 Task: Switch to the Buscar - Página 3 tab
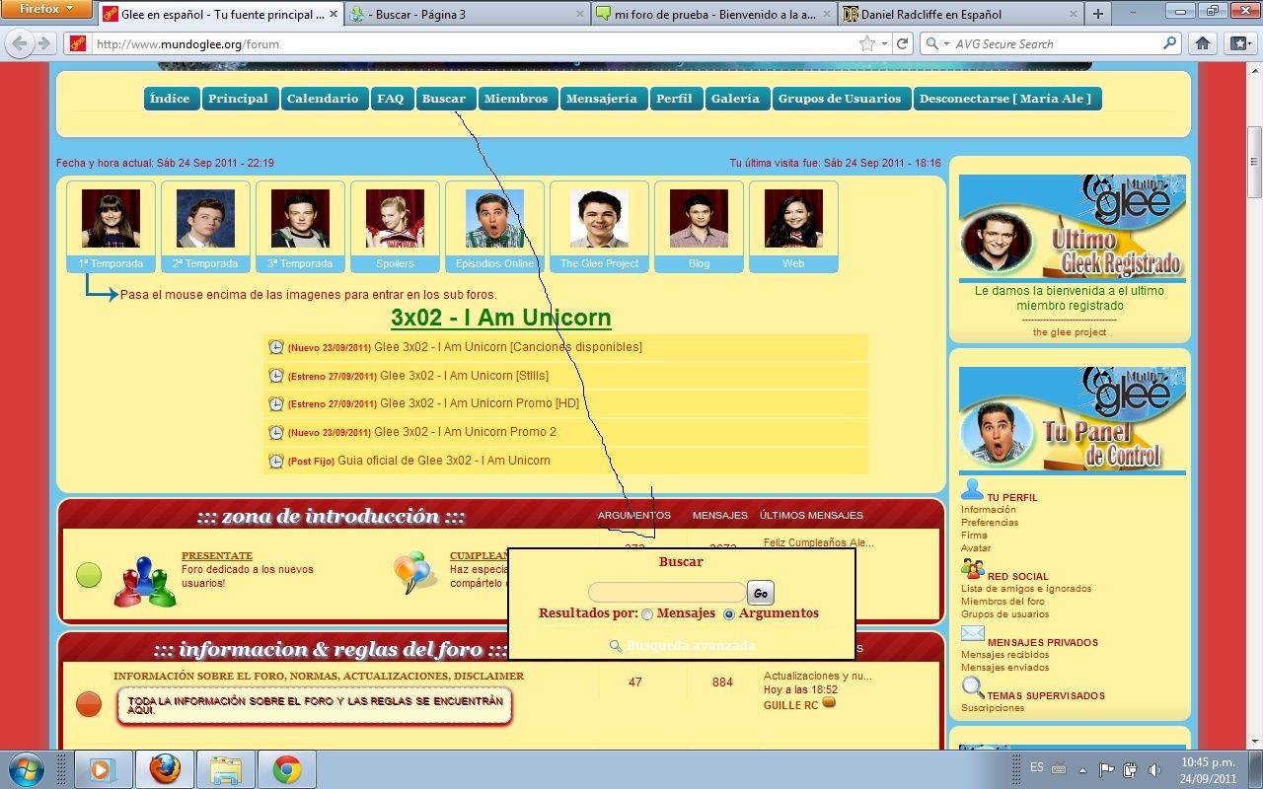(467, 14)
